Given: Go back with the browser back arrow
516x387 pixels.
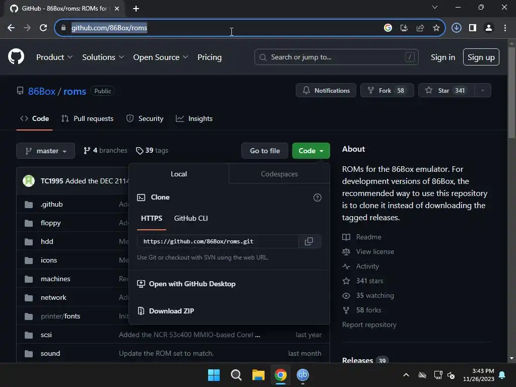Looking at the screenshot, I should point(11,28).
